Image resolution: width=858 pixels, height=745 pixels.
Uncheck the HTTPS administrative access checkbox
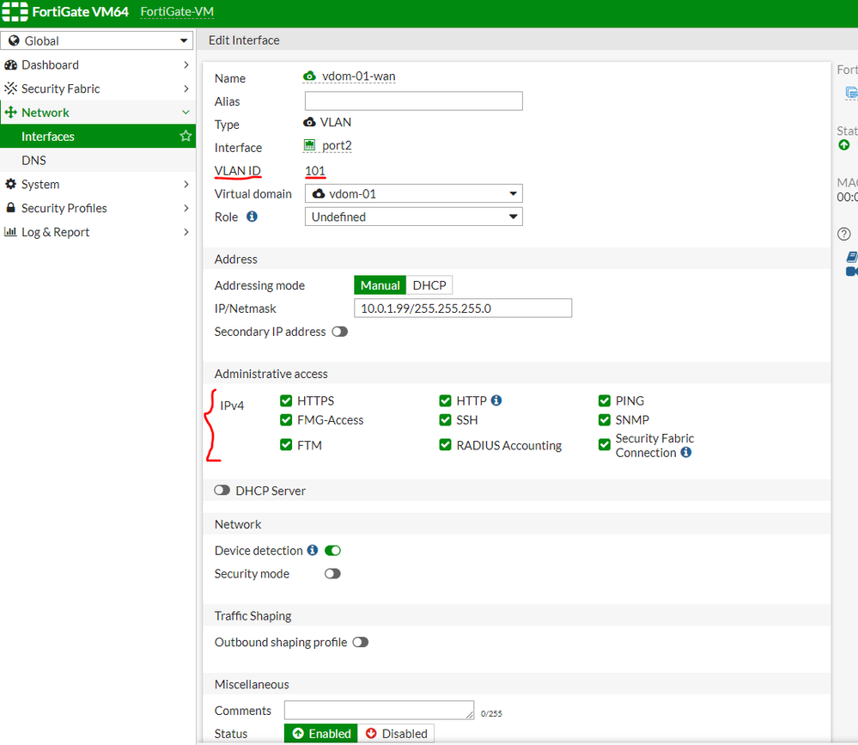coord(286,401)
